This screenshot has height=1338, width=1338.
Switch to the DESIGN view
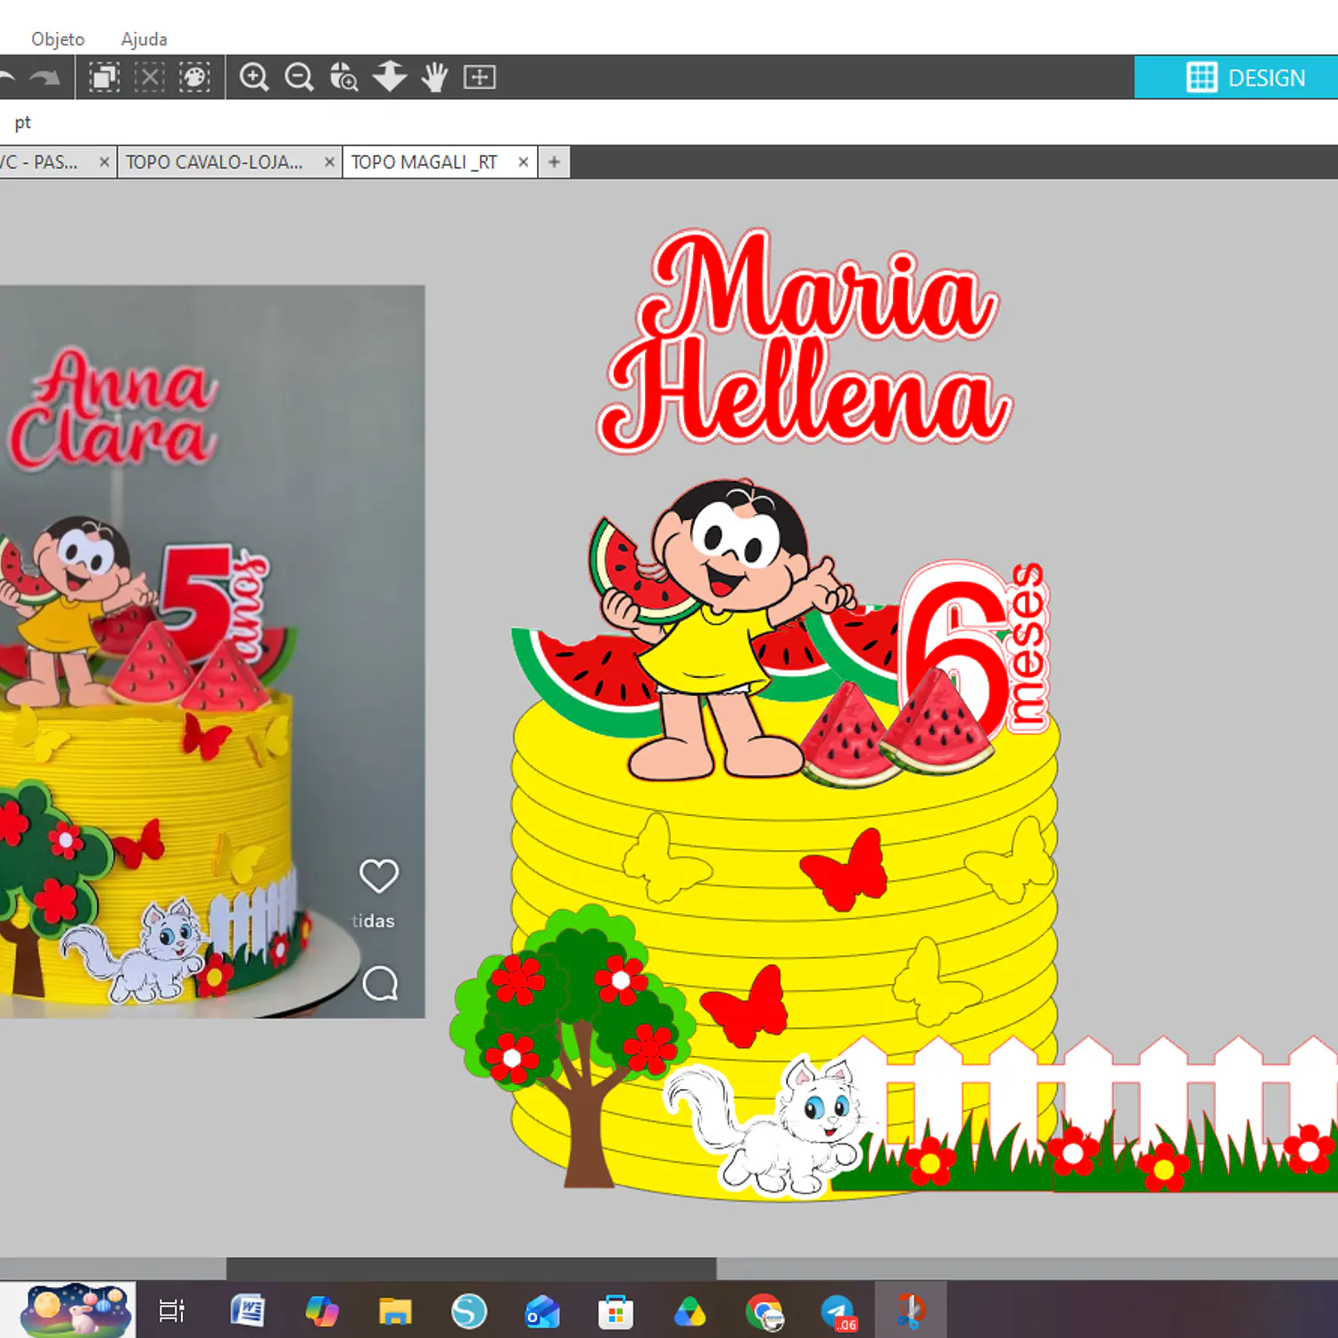pos(1236,78)
